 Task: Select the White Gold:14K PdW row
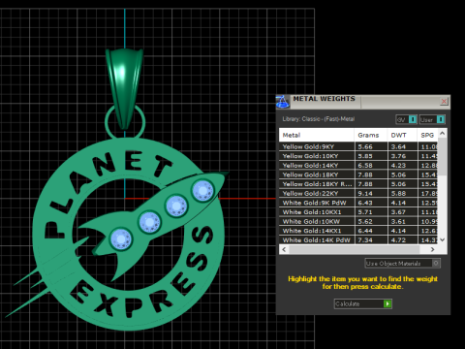[358, 240]
